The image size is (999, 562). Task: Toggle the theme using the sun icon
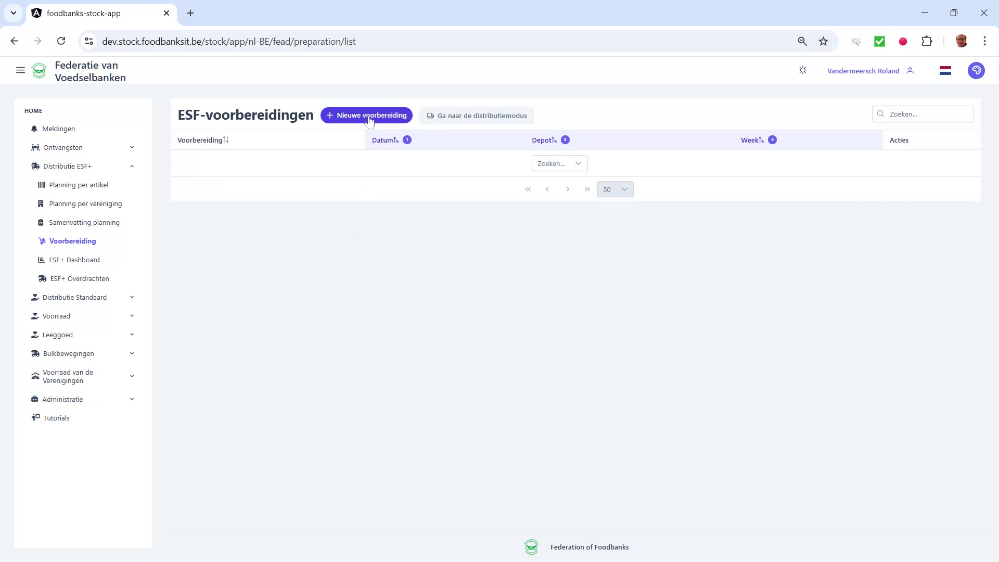coord(802,70)
